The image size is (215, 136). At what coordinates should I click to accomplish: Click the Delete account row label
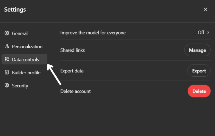tap(75, 91)
